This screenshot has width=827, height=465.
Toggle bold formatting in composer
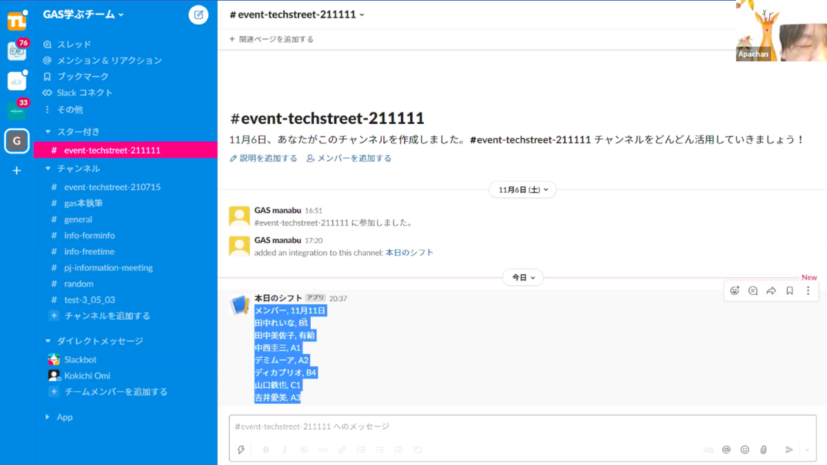(266, 450)
